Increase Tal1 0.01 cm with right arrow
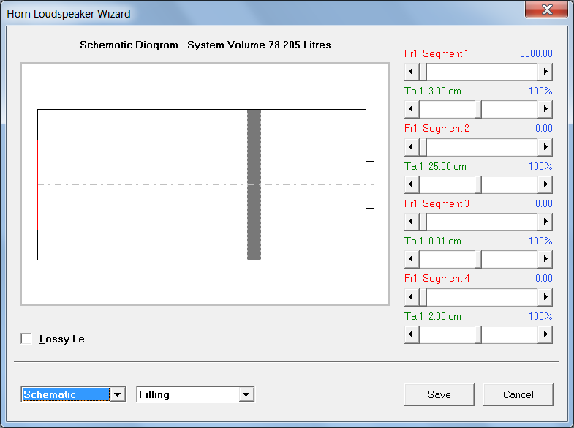Image resolution: width=574 pixels, height=428 pixels. [x=545, y=259]
